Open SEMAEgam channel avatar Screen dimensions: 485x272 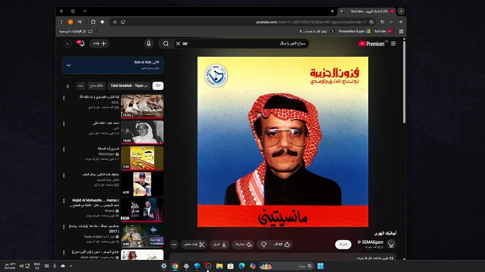[391, 244]
